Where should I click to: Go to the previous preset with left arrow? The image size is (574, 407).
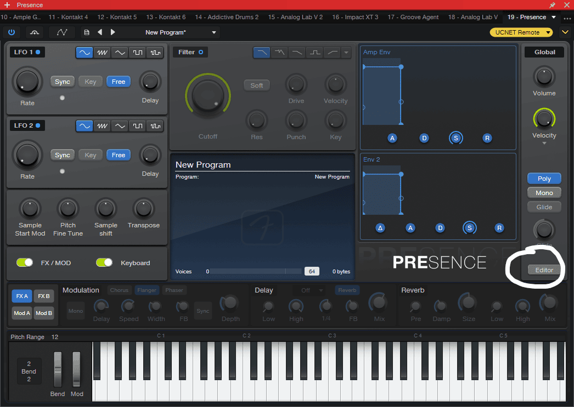[100, 32]
